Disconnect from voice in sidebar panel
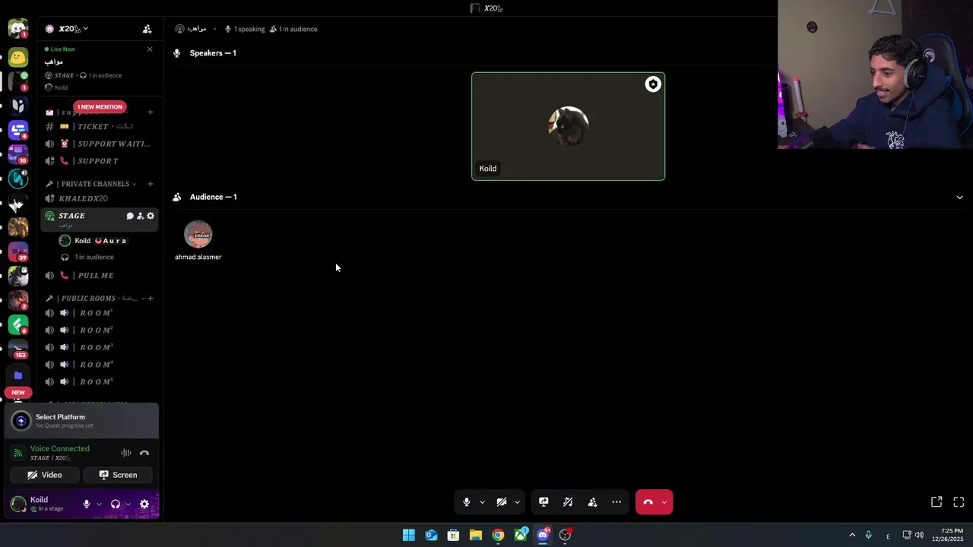This screenshot has height=547, width=973. pyautogui.click(x=144, y=454)
